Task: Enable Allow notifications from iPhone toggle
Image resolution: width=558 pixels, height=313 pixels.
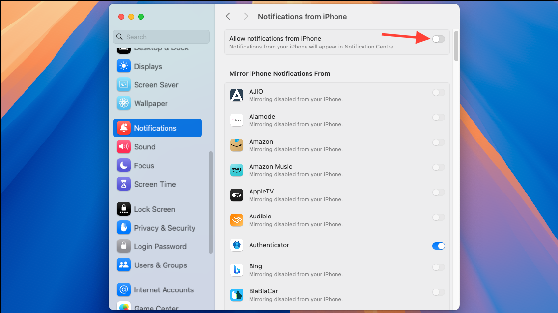Action: pos(439,39)
